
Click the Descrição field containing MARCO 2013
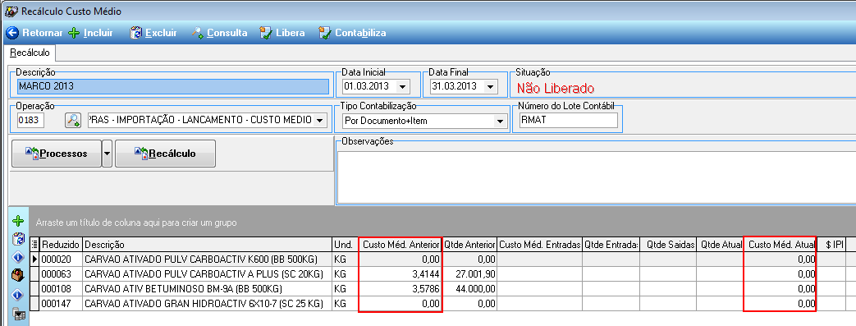(173, 86)
